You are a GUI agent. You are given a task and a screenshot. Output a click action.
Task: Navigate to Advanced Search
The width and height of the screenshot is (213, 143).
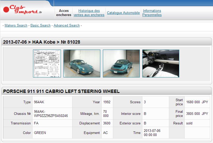[x=67, y=26]
